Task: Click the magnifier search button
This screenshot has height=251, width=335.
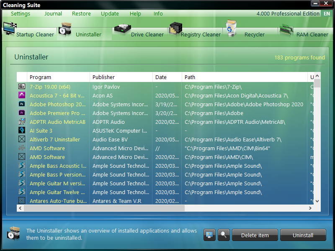Action: pos(224,235)
